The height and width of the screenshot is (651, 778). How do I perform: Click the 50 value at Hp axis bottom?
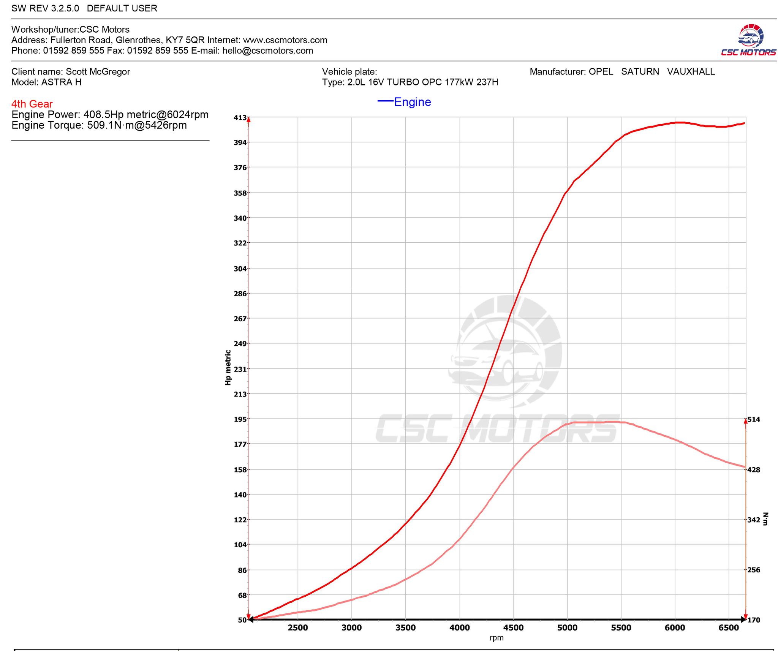click(242, 620)
